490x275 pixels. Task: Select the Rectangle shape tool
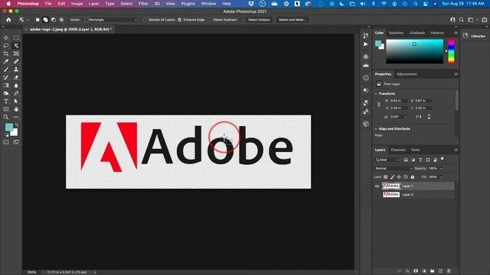pos(6,109)
